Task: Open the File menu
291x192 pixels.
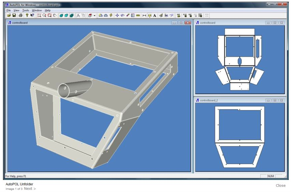Action: click(x=8, y=10)
